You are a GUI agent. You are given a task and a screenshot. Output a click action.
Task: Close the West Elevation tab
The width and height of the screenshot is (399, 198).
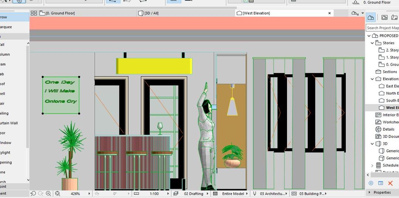[x=330, y=13]
